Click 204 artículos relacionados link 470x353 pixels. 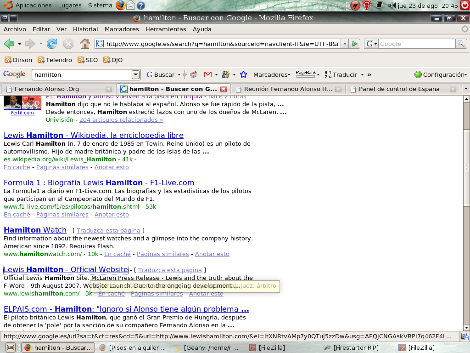pyautogui.click(x=121, y=120)
